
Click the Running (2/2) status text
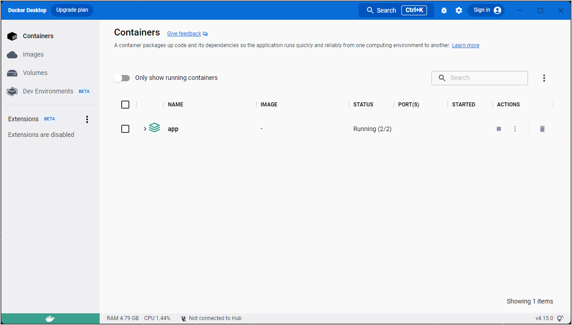pyautogui.click(x=372, y=129)
